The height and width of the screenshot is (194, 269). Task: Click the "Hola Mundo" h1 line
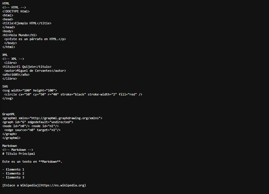(x=19, y=35)
